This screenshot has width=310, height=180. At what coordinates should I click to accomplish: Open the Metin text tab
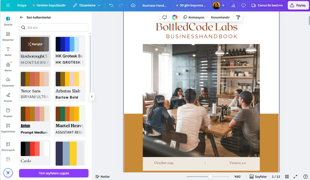(x=8, y=51)
